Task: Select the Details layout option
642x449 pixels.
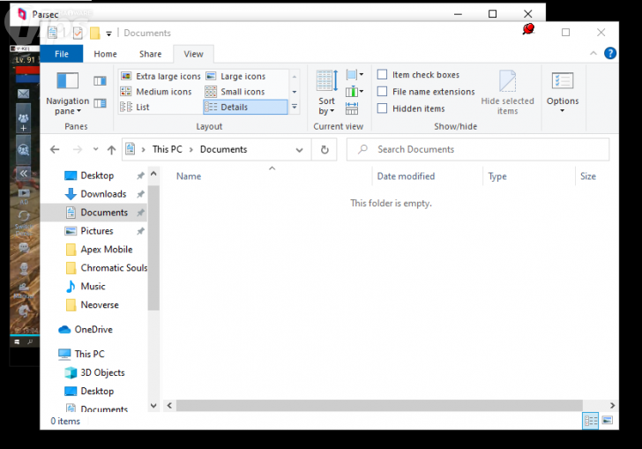Action: pyautogui.click(x=245, y=107)
